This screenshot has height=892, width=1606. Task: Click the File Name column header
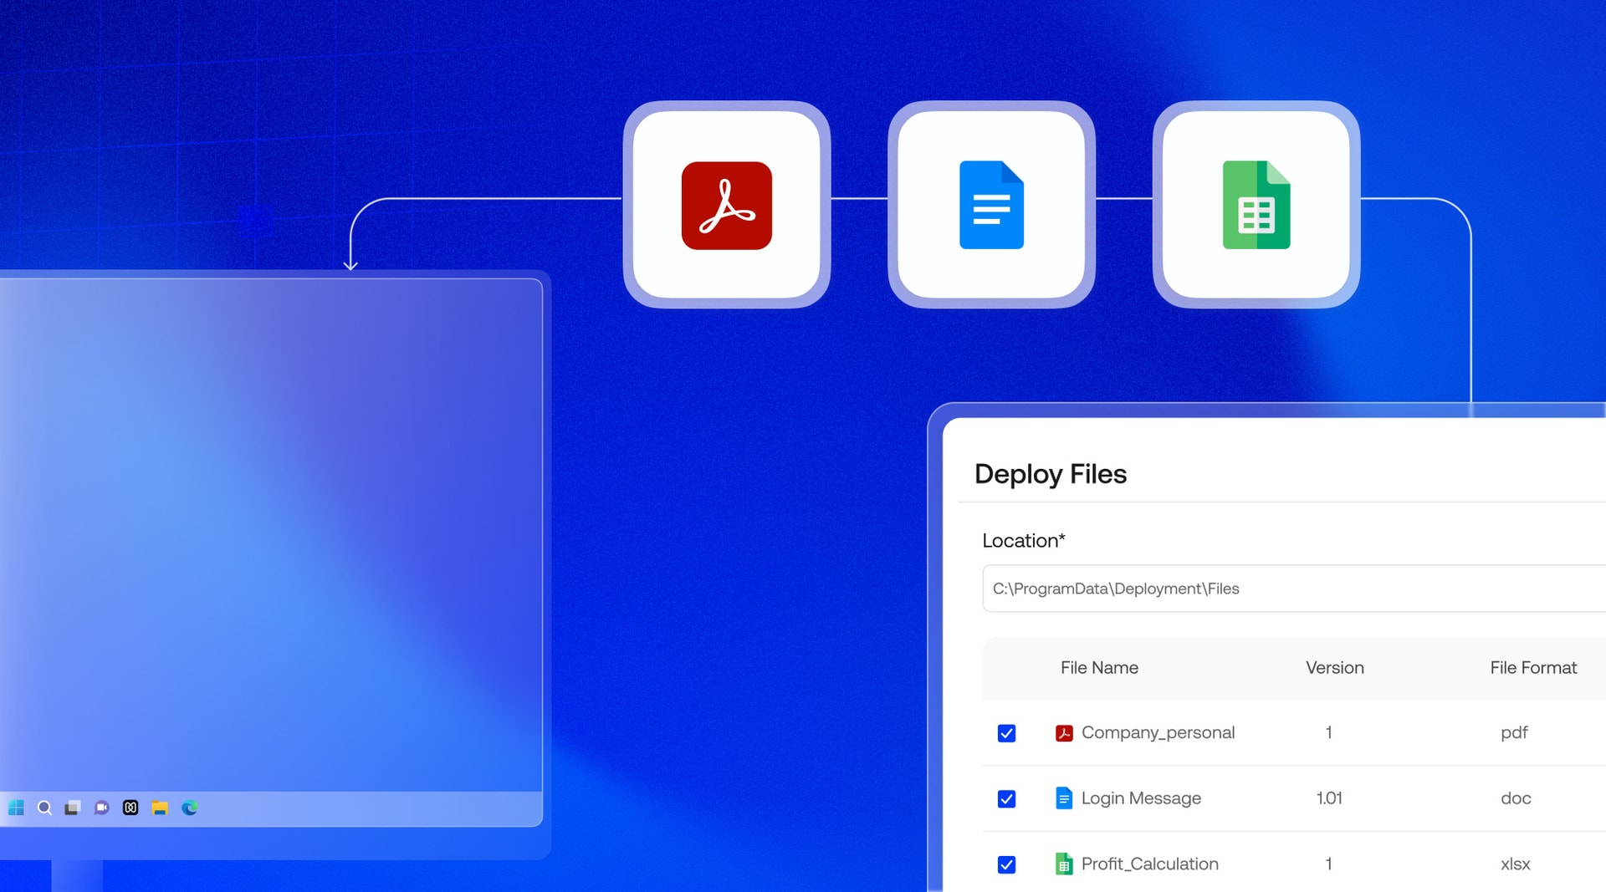1099,668
